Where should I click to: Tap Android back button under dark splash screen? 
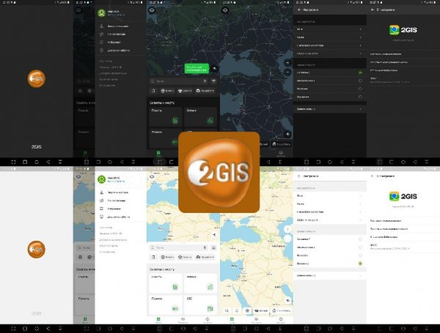[x=48, y=162]
